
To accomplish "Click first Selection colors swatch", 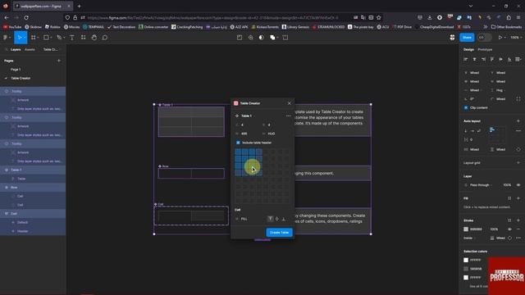I will coord(466,260).
